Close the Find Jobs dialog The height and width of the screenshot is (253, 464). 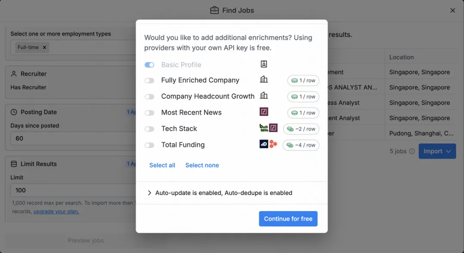(x=452, y=10)
